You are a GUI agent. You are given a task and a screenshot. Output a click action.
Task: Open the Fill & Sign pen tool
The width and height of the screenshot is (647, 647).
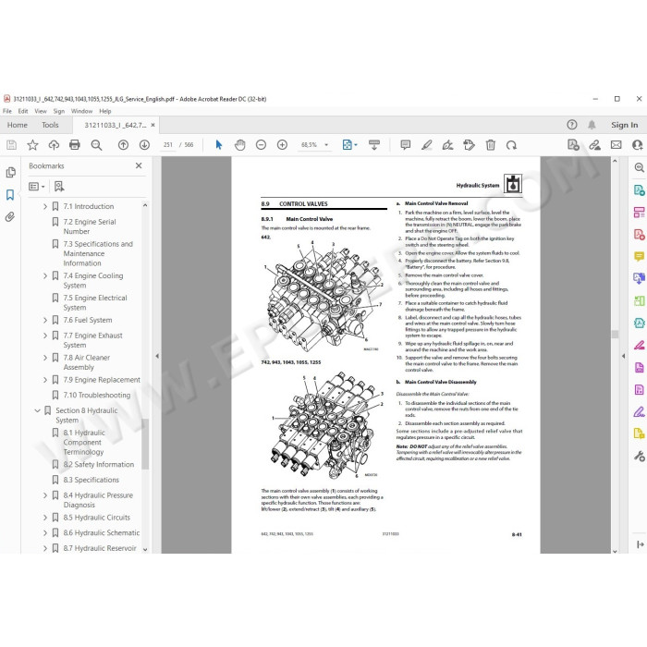point(639,411)
